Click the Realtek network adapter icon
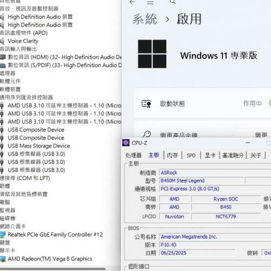The height and width of the screenshot is (271, 271). [3, 235]
